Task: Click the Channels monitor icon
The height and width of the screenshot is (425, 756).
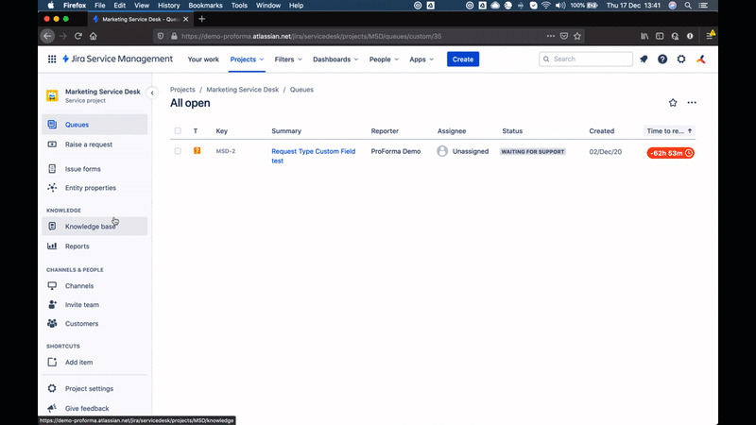Action: click(x=52, y=286)
